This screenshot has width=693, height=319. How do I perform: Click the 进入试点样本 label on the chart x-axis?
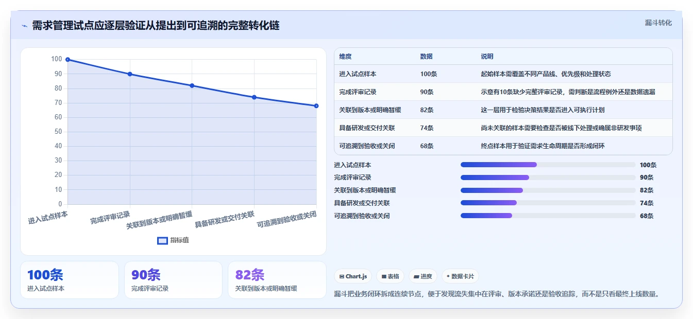[48, 217]
